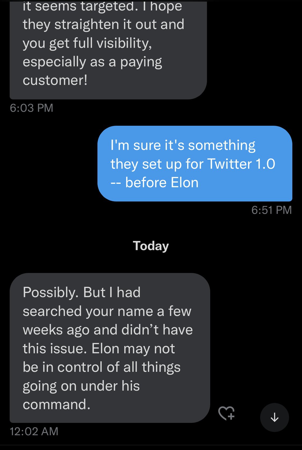Click the word 'command.' in last message

pos(57,405)
